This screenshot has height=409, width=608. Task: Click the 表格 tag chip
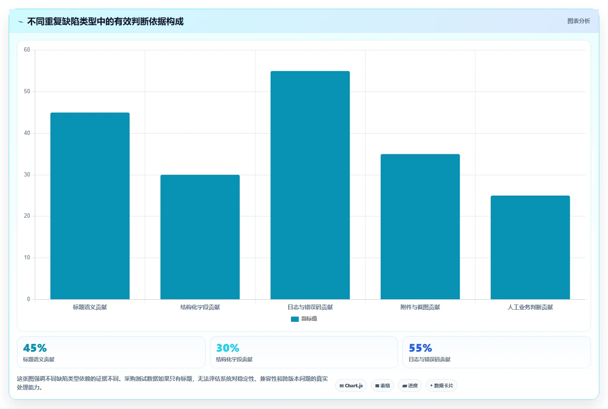pos(382,386)
